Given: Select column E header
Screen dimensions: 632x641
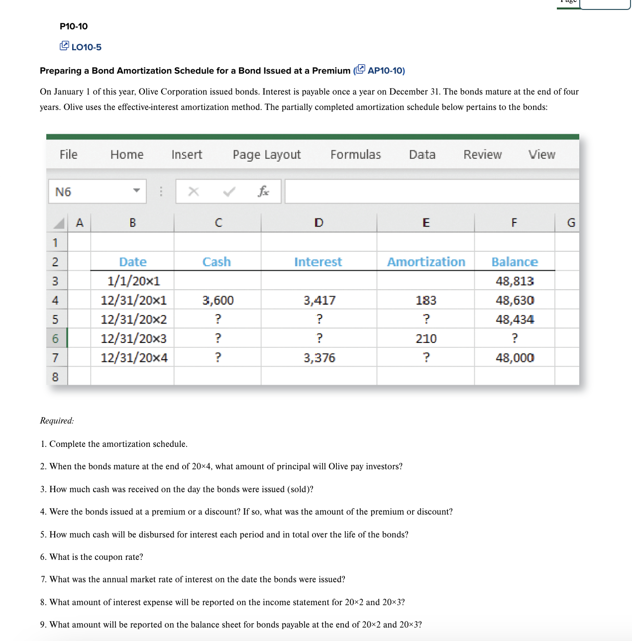Looking at the screenshot, I should (x=425, y=222).
